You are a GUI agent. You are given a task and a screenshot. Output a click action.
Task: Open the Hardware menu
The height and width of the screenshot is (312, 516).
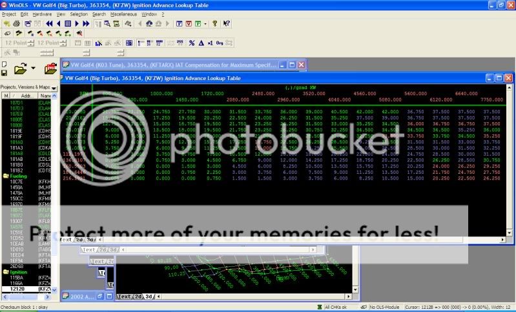coord(42,14)
